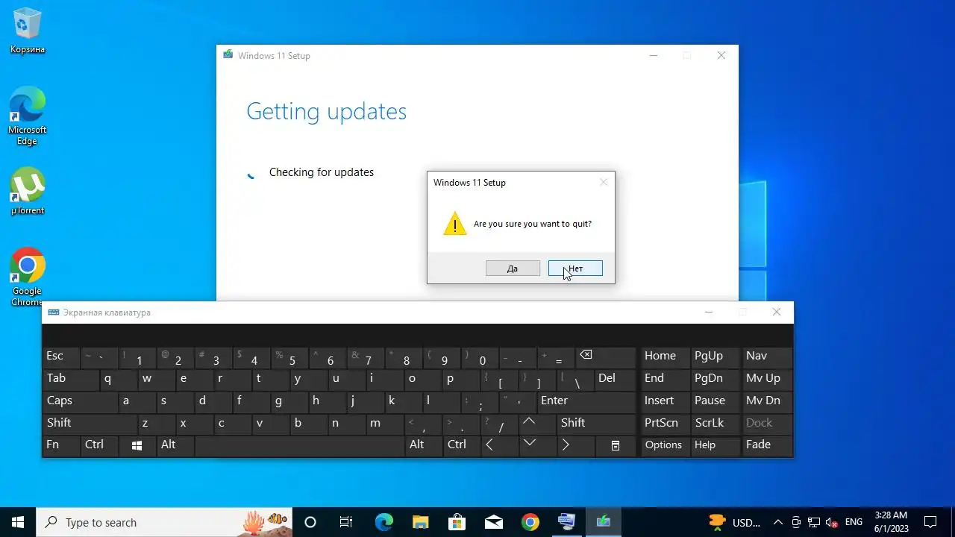
Task: Click the Mv Dn key on keyboard
Action: click(767, 402)
